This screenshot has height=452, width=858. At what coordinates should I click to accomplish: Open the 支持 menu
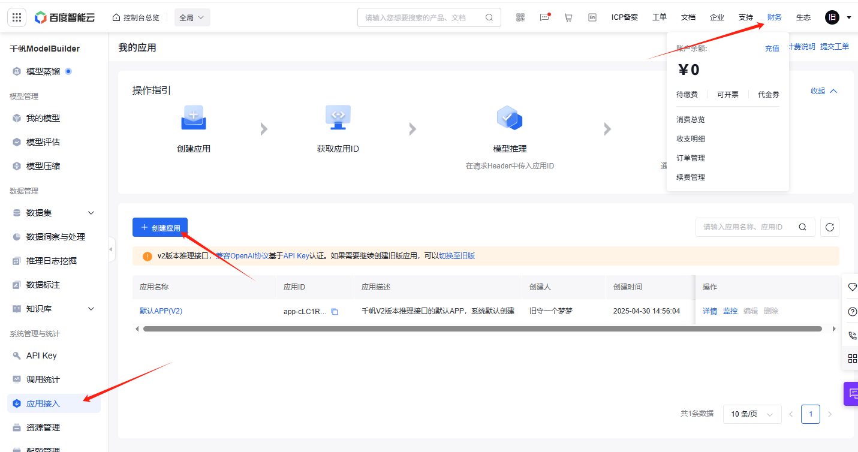(x=746, y=17)
